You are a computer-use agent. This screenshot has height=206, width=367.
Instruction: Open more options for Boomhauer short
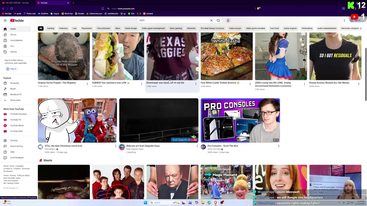[x=196, y=84]
